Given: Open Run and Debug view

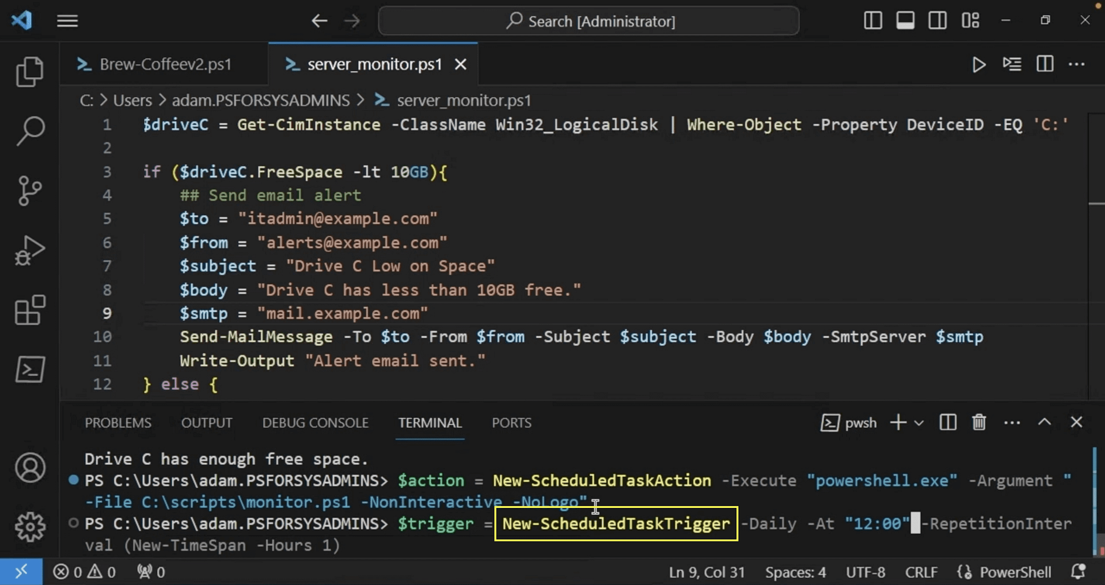Looking at the screenshot, I should pos(30,250).
